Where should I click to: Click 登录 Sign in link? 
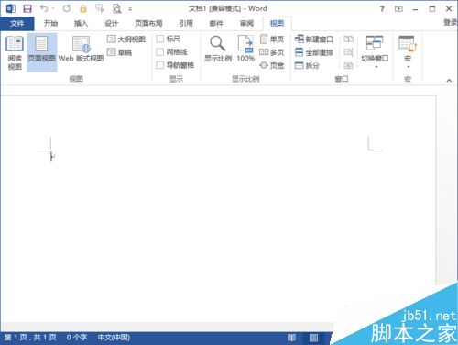click(451, 22)
